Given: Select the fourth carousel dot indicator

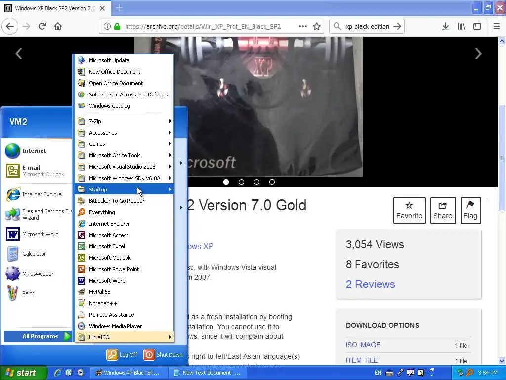Looking at the screenshot, I should click(x=272, y=182).
